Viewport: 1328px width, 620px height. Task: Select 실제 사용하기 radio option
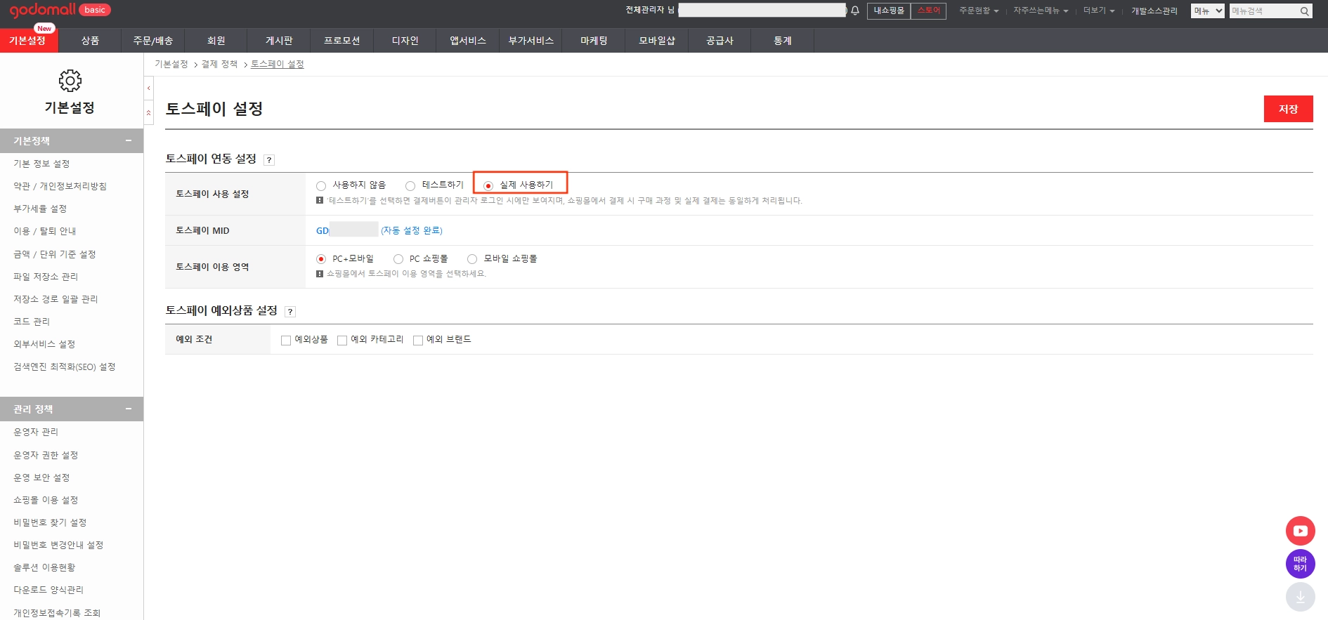488,186
